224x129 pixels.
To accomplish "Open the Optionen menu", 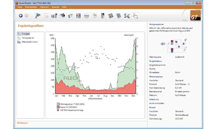I will pos(44,7).
